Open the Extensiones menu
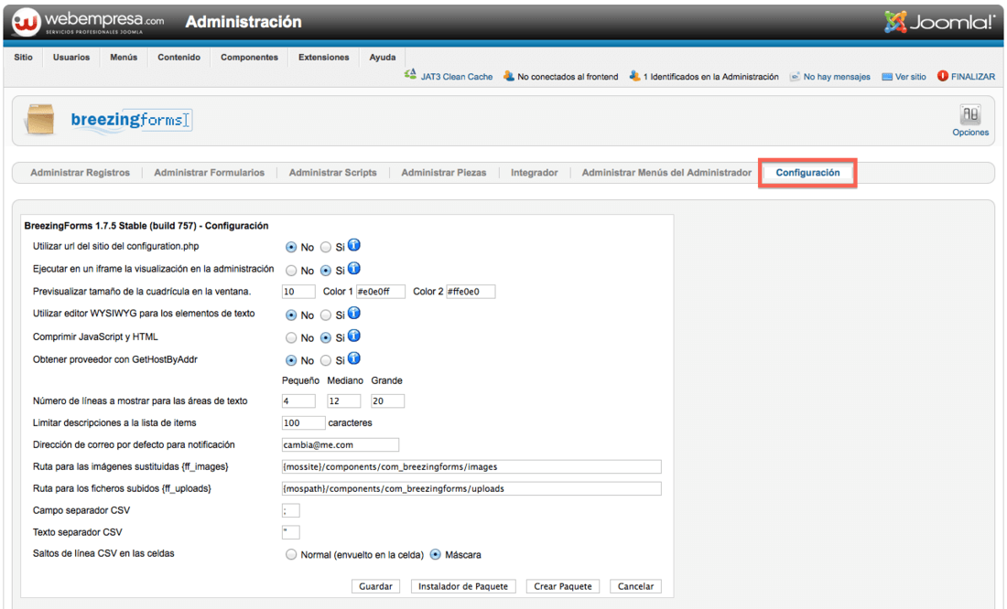The width and height of the screenshot is (1007, 609). click(x=324, y=57)
